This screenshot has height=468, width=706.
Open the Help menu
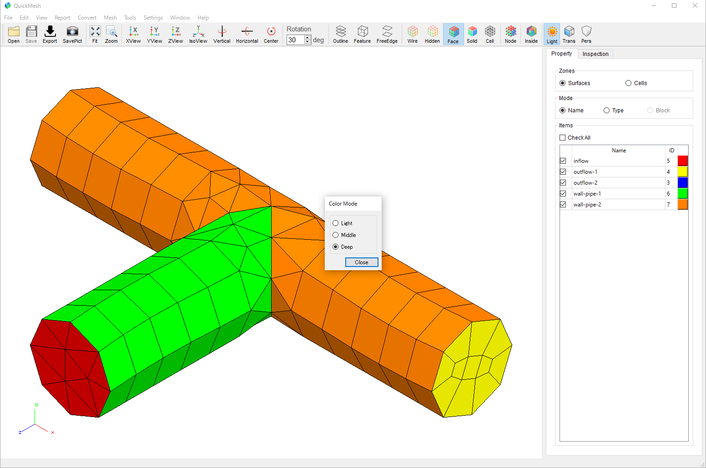(x=203, y=18)
